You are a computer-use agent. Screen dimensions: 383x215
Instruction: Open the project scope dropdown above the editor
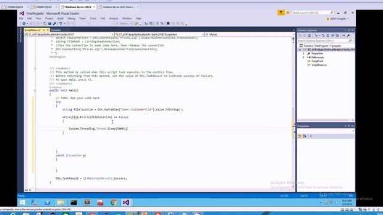click(69, 35)
